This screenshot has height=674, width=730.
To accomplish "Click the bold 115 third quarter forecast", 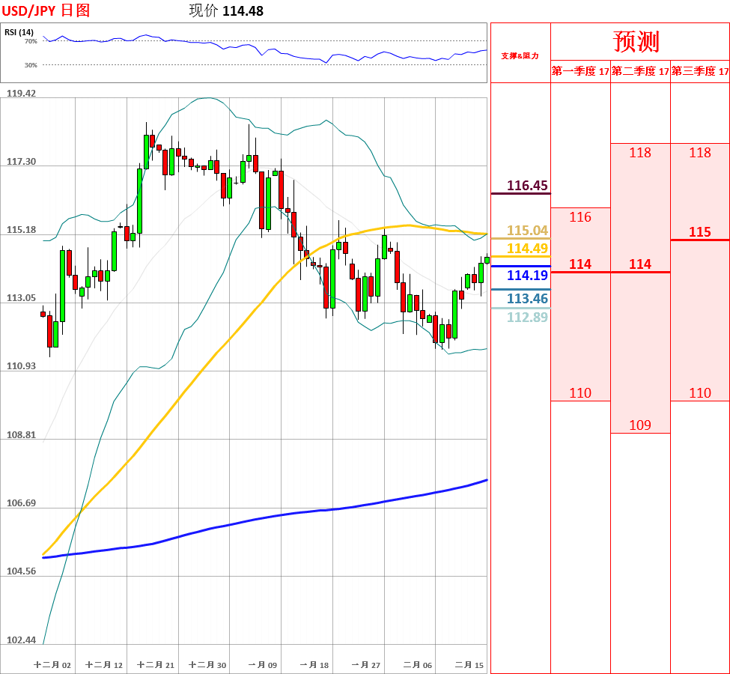I will pos(700,232).
